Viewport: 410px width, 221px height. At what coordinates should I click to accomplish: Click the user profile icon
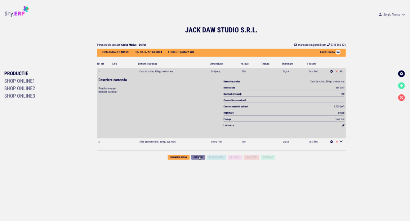click(x=380, y=15)
